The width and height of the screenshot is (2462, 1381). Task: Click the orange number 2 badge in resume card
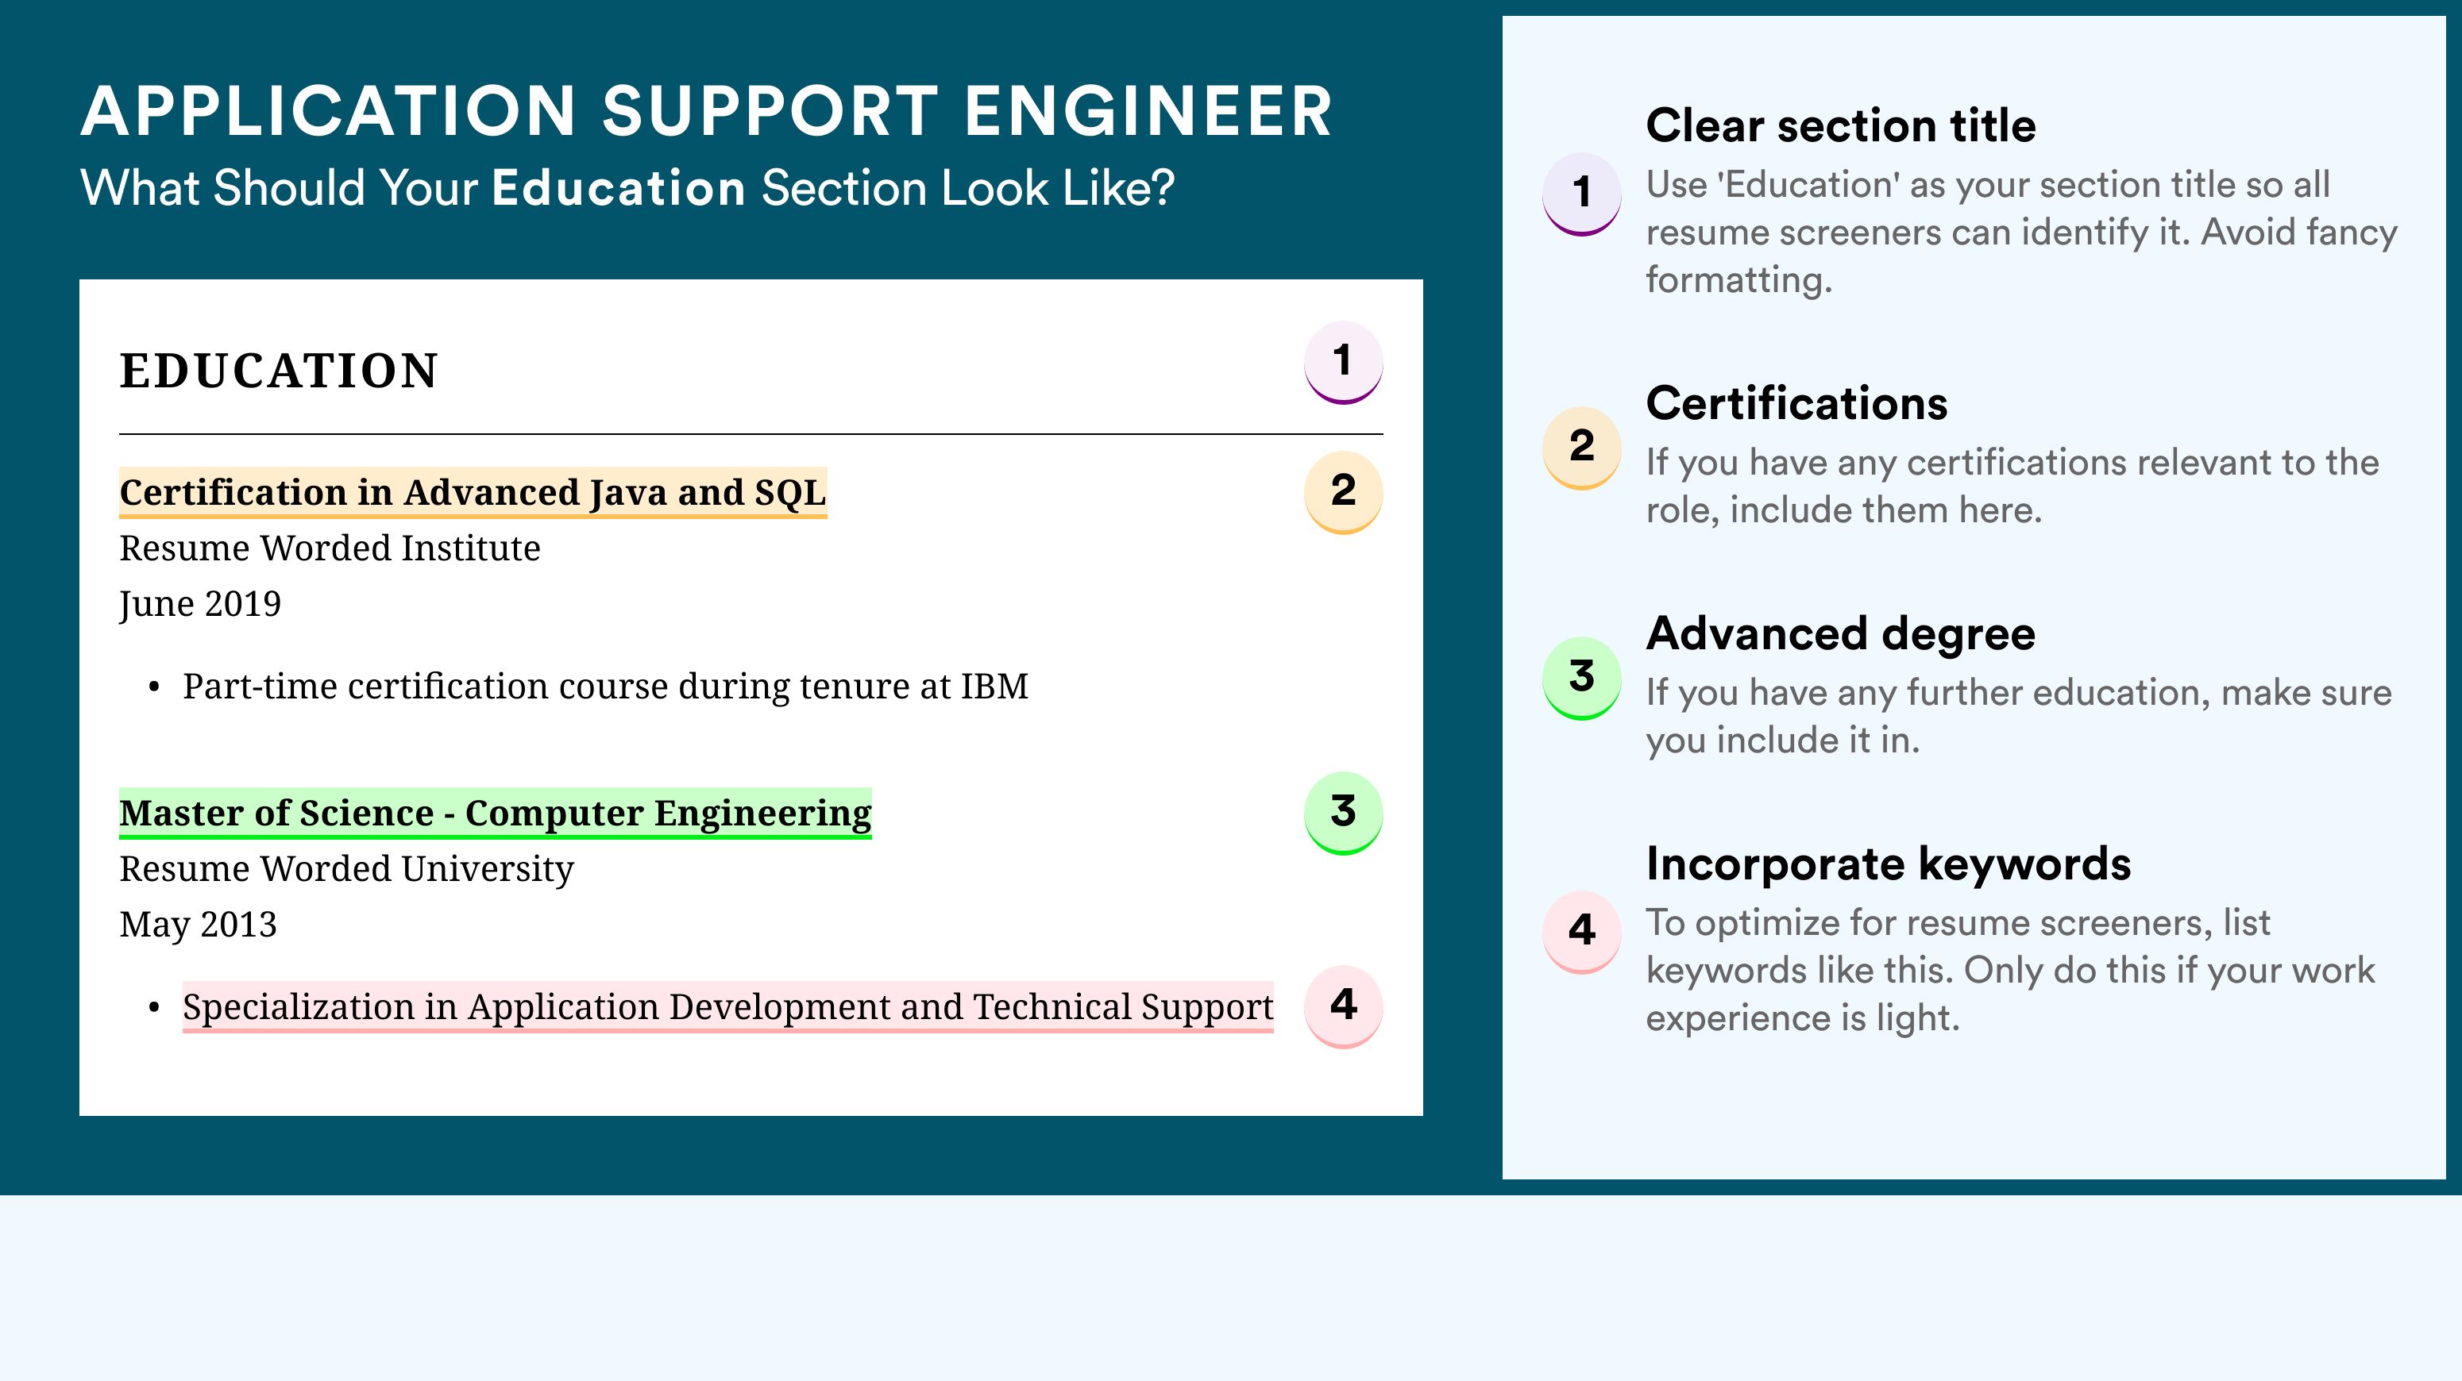(x=1343, y=492)
